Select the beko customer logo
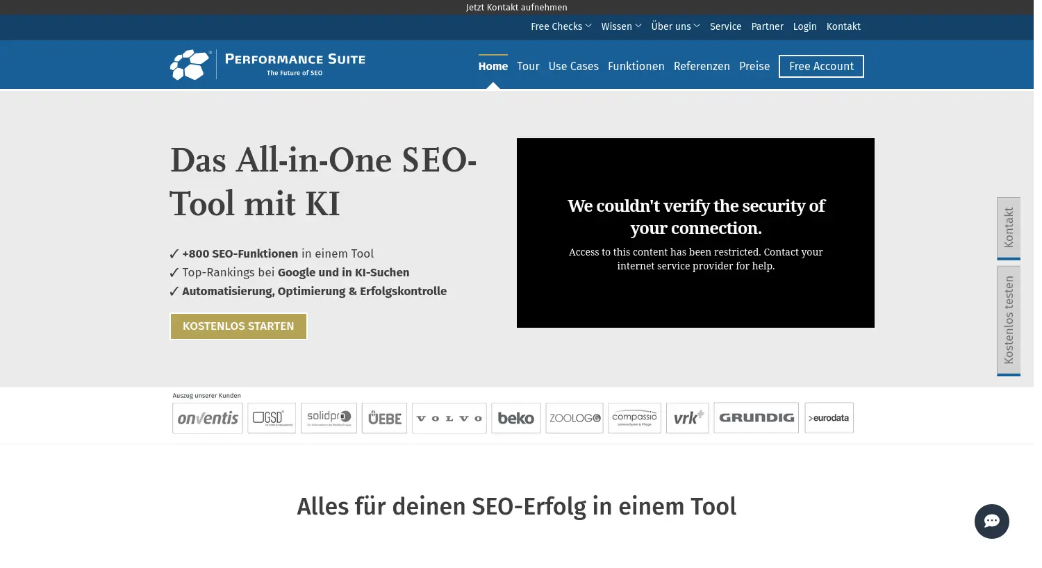The height and width of the screenshot is (568, 1042). pyautogui.click(x=515, y=417)
